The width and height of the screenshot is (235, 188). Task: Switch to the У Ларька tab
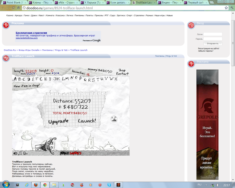[92, 3]
